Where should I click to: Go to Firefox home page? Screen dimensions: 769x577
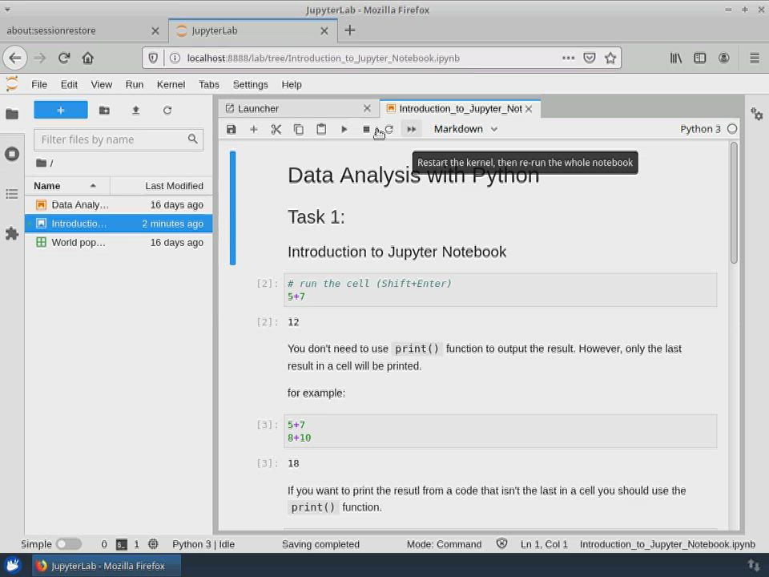(x=88, y=58)
